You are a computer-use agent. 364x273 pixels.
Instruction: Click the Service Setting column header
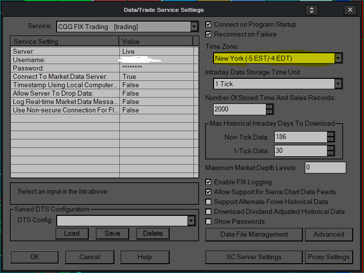click(x=65, y=41)
